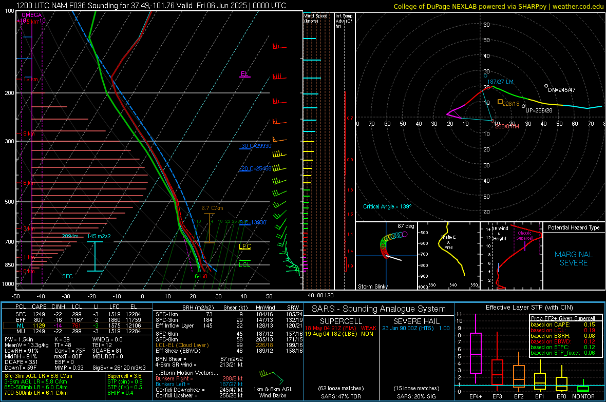Click the -30 C=29930' height label

coord(256,146)
